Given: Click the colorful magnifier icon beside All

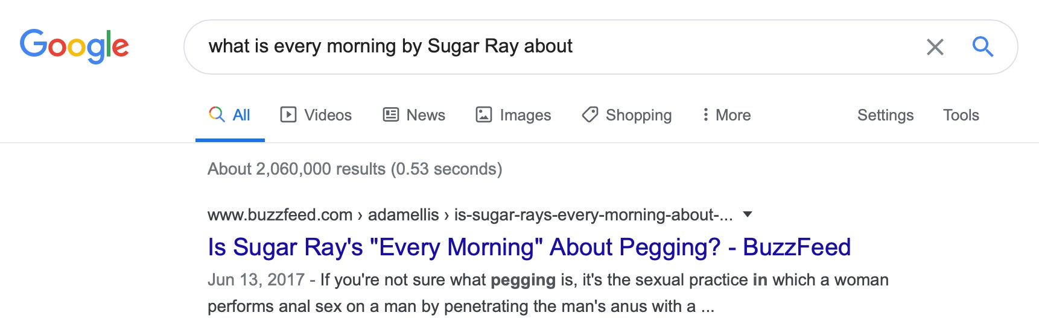Looking at the screenshot, I should coord(217,114).
